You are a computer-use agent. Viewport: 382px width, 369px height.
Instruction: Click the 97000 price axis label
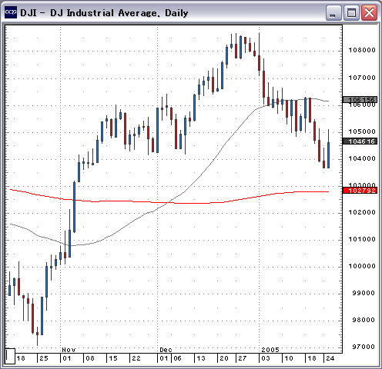click(364, 347)
